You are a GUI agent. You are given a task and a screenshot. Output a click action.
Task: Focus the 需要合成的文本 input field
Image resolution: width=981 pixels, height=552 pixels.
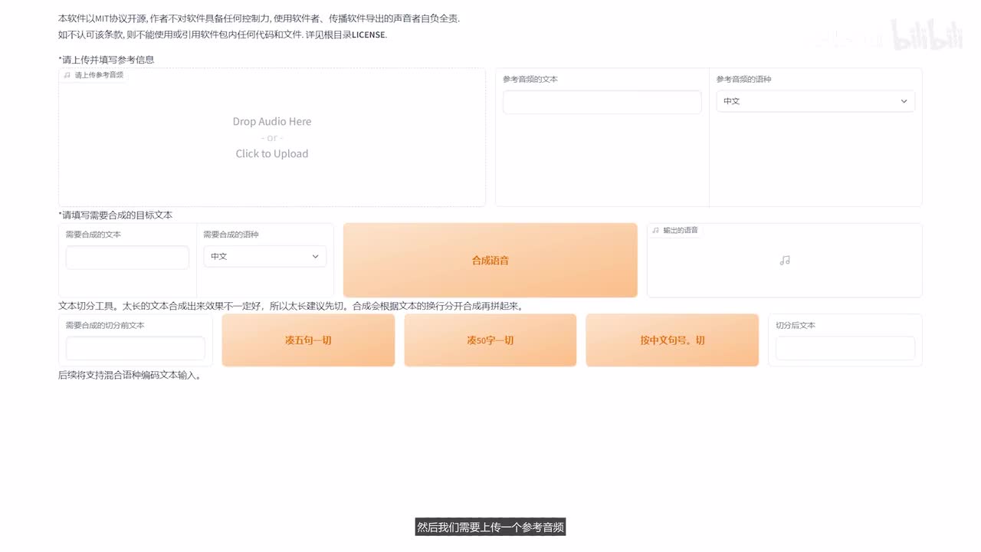pos(127,258)
